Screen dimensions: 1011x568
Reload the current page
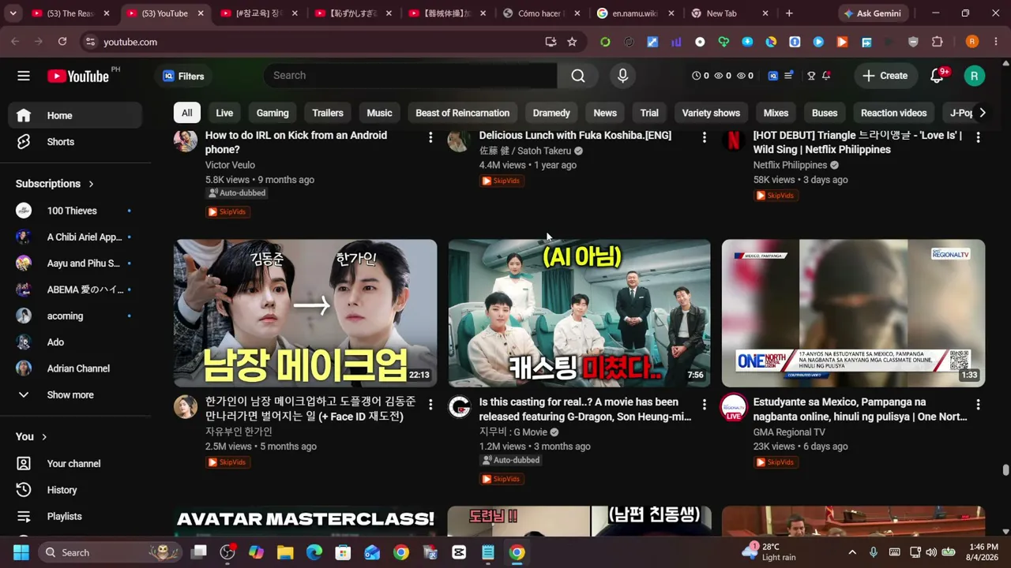coord(62,42)
